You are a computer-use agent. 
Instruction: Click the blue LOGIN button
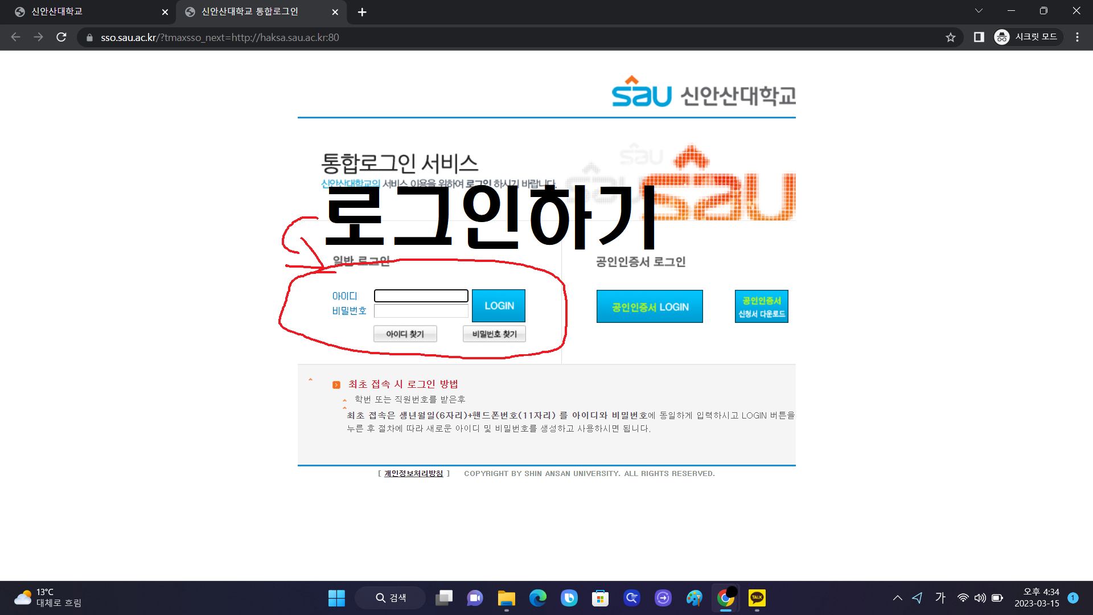tap(499, 306)
